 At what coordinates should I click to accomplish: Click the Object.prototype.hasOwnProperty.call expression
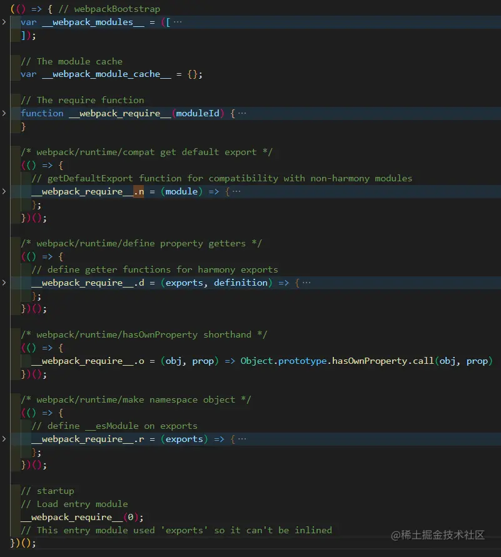pos(350,361)
